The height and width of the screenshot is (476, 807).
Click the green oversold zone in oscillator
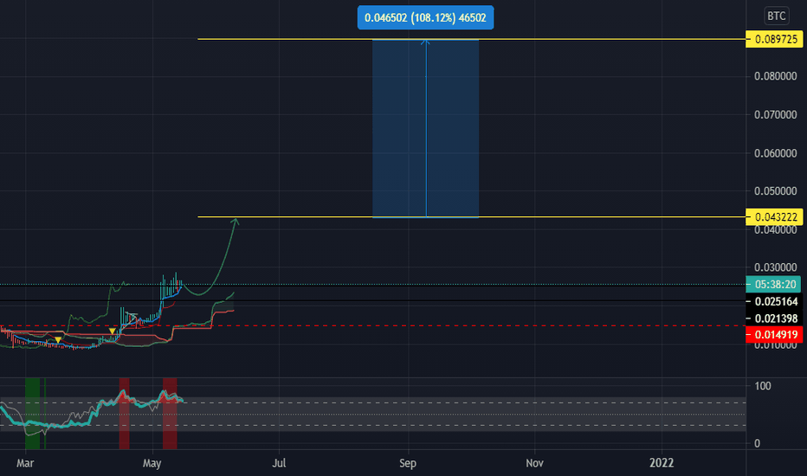(x=32, y=414)
